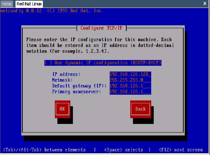Click the Configure TCP/IP dialog title

(101, 28)
